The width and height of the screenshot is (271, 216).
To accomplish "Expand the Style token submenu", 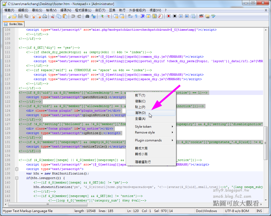I will pos(151,127).
